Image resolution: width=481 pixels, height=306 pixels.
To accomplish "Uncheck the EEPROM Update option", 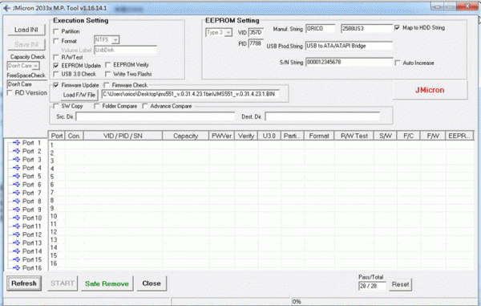I will point(56,65).
